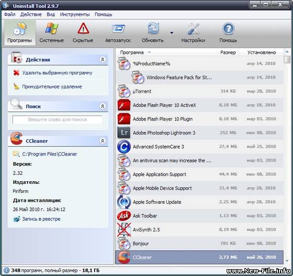
Task: Sort by the Размер column header
Action: point(228,52)
